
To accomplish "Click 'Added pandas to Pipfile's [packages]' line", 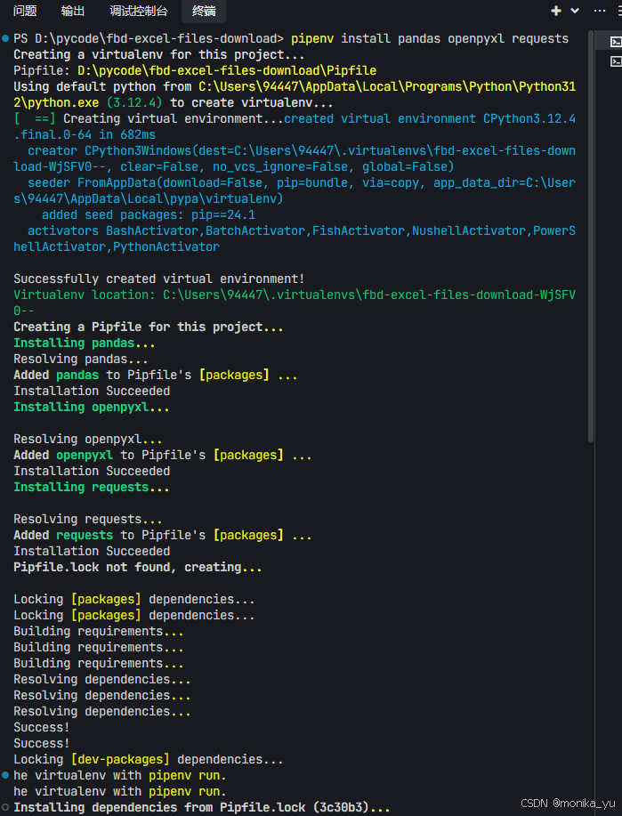I will [x=156, y=376].
